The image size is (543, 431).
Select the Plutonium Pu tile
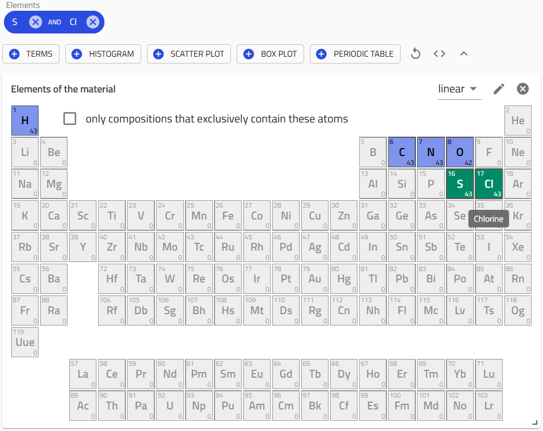click(228, 405)
